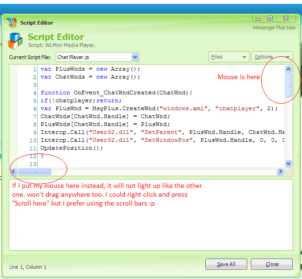Image resolution: width=302 pixels, height=279 pixels.
Task: Click the Messenger Plus title bar icon
Action: [x=12, y=22]
